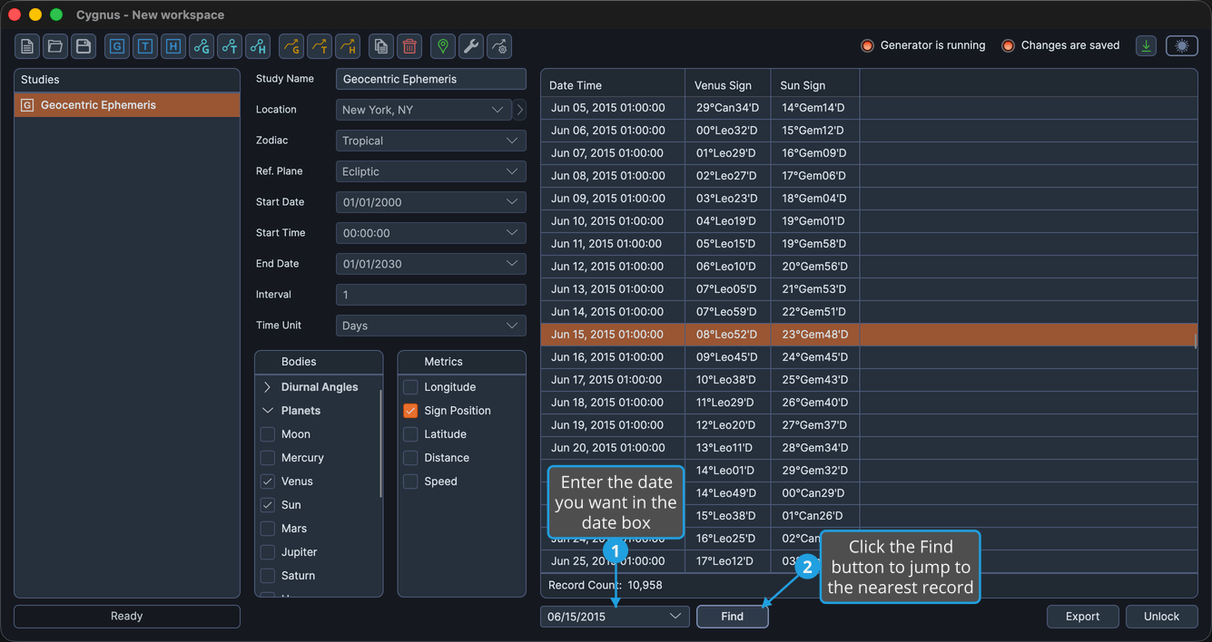Viewport: 1212px width, 642px height.
Task: Check the Saturn body checkbox
Action: tap(268, 576)
